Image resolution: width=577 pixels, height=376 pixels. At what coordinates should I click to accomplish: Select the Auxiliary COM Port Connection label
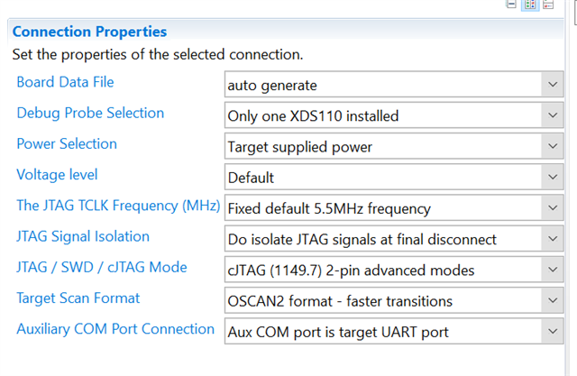115,329
